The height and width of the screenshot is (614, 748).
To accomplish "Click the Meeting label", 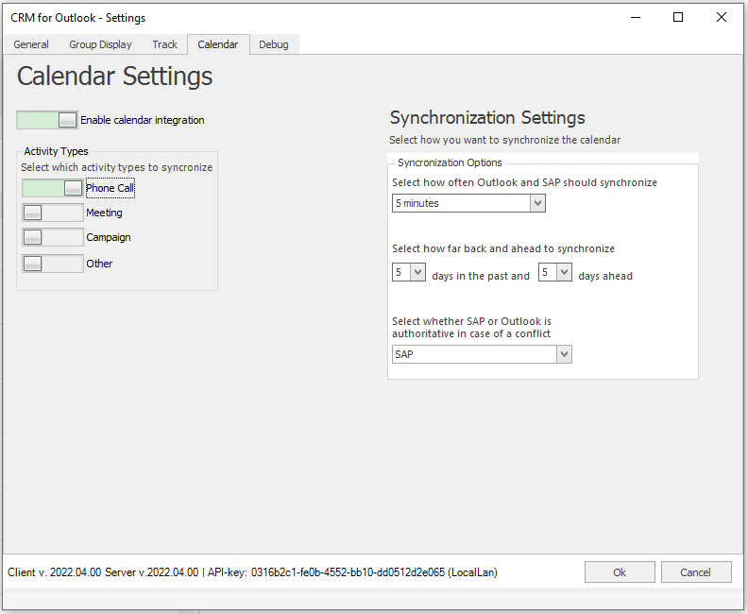I will tap(104, 213).
